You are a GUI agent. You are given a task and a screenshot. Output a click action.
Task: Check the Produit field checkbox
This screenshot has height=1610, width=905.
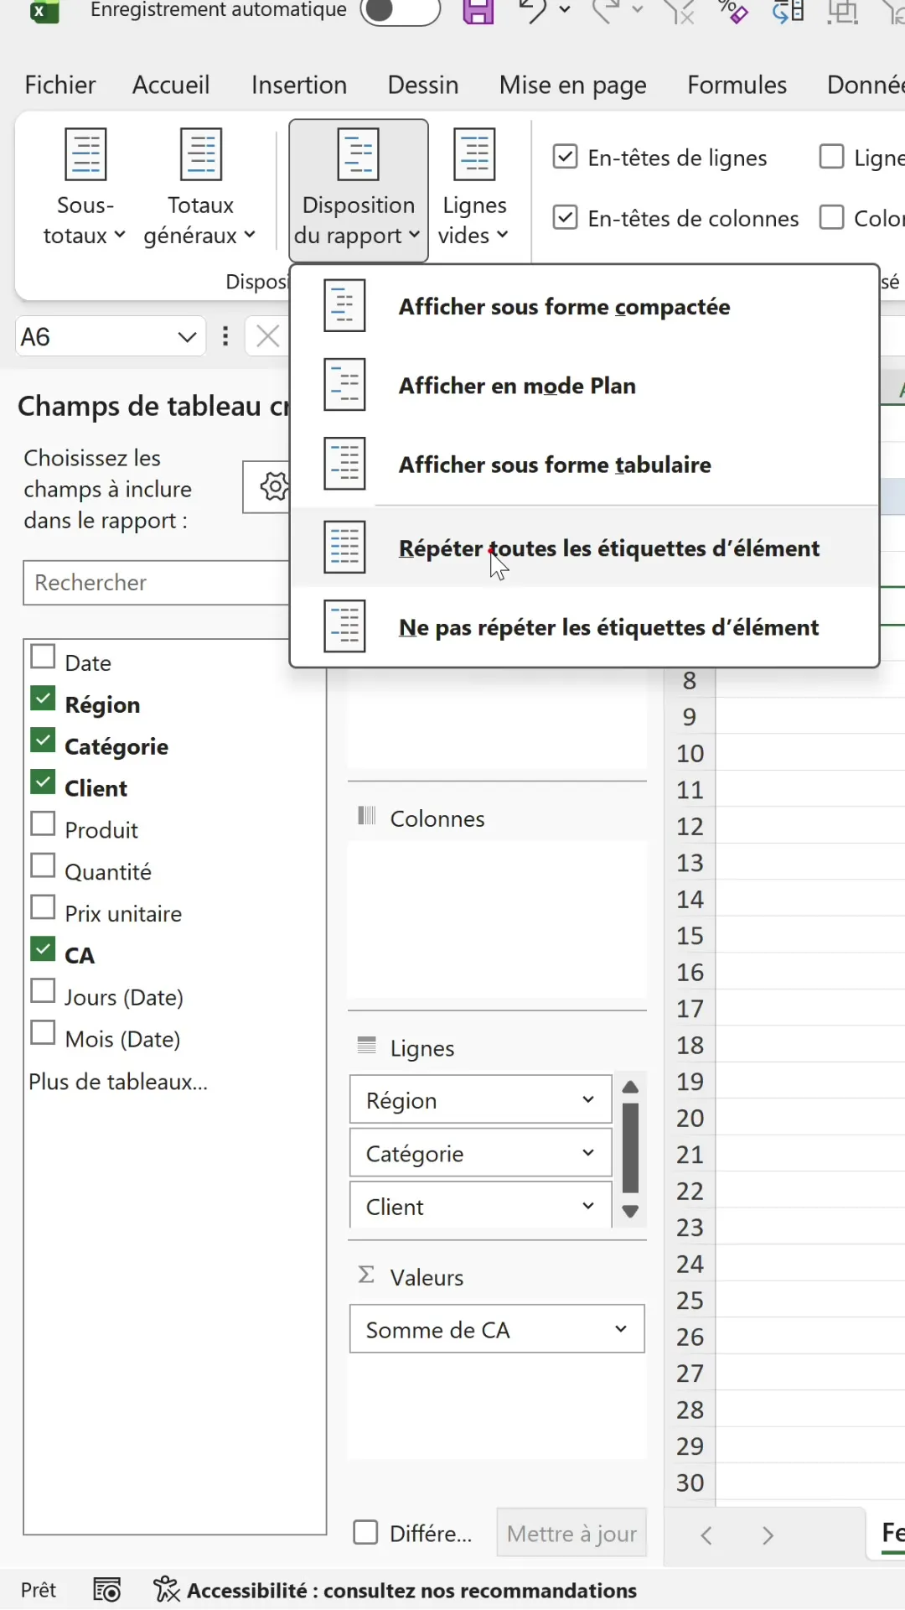(43, 824)
